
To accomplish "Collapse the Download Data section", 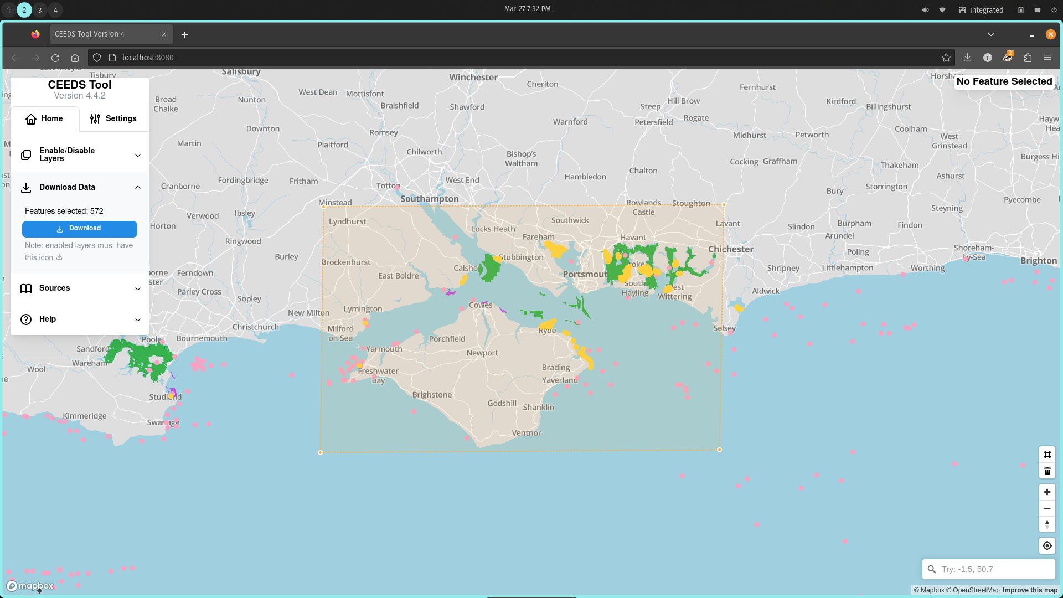I will point(80,187).
